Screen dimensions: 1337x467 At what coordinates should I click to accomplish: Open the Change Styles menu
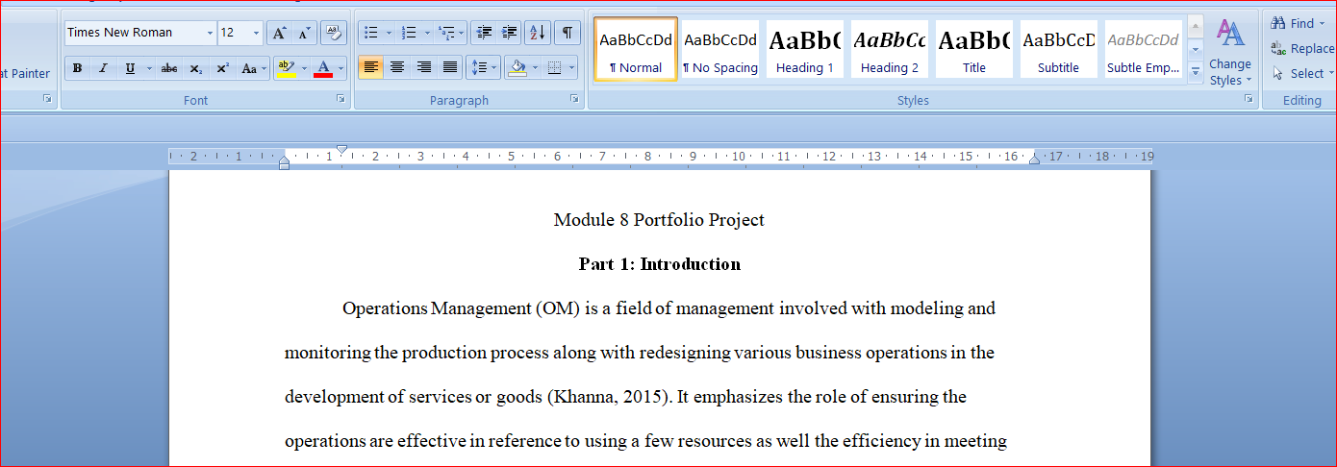click(1230, 53)
